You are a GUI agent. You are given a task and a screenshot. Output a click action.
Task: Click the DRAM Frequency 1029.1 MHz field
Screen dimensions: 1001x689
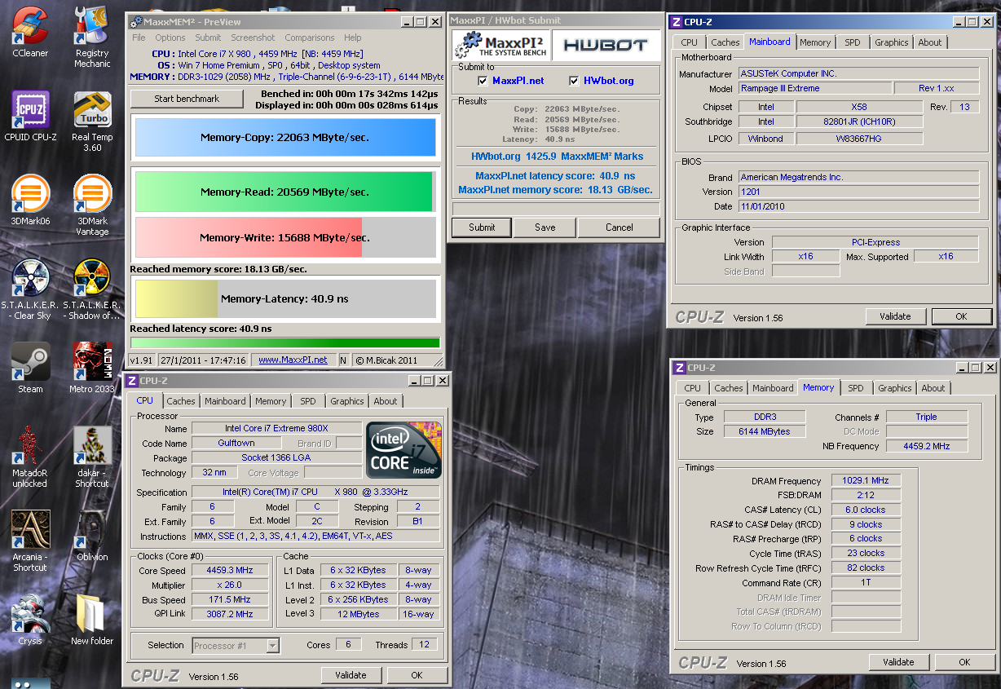coord(867,481)
